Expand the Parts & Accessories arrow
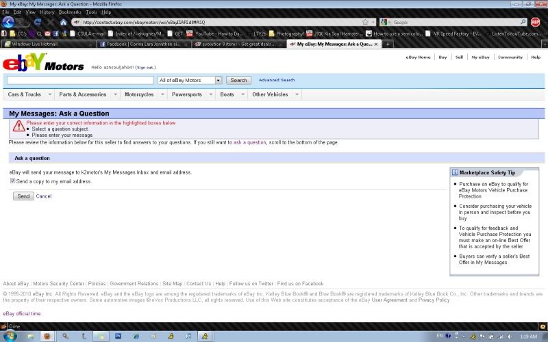 (115, 94)
